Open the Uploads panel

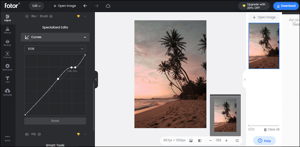click(7, 92)
